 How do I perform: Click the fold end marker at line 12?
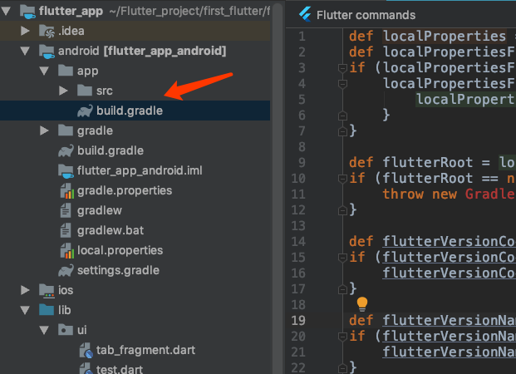click(342, 210)
